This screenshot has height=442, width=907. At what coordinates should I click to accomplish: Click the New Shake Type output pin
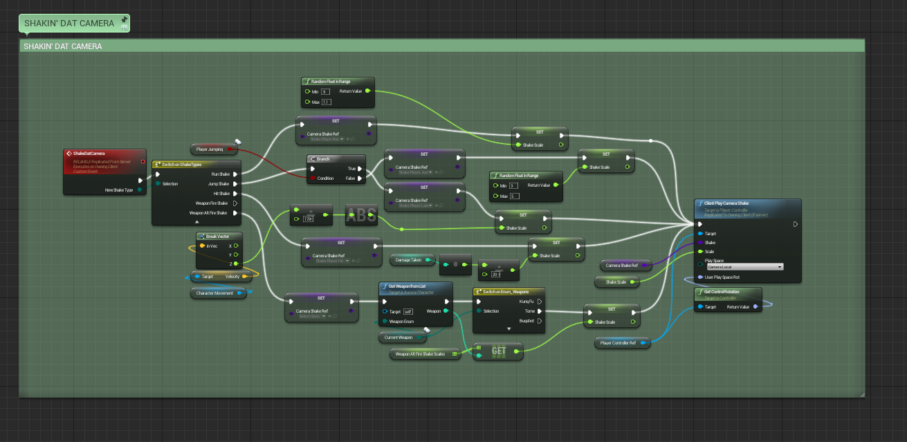click(x=140, y=190)
